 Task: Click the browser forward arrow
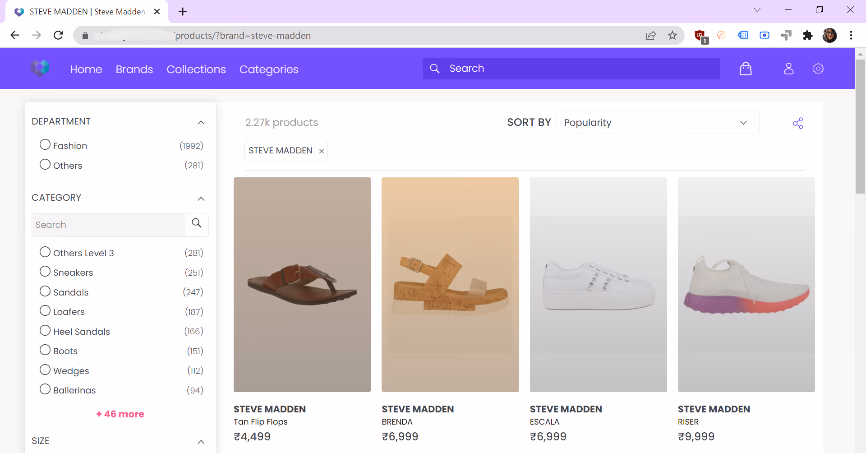37,35
